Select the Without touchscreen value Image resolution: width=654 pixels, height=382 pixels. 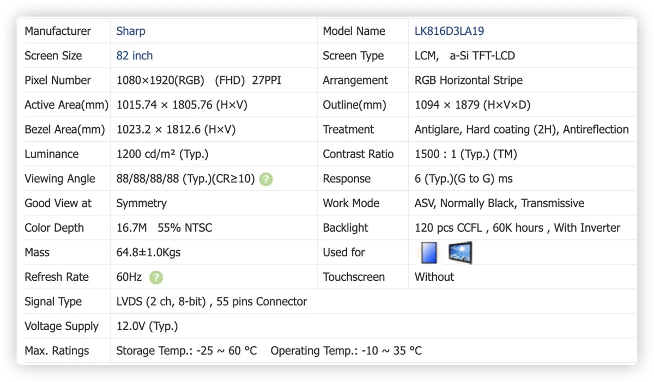[x=434, y=277]
